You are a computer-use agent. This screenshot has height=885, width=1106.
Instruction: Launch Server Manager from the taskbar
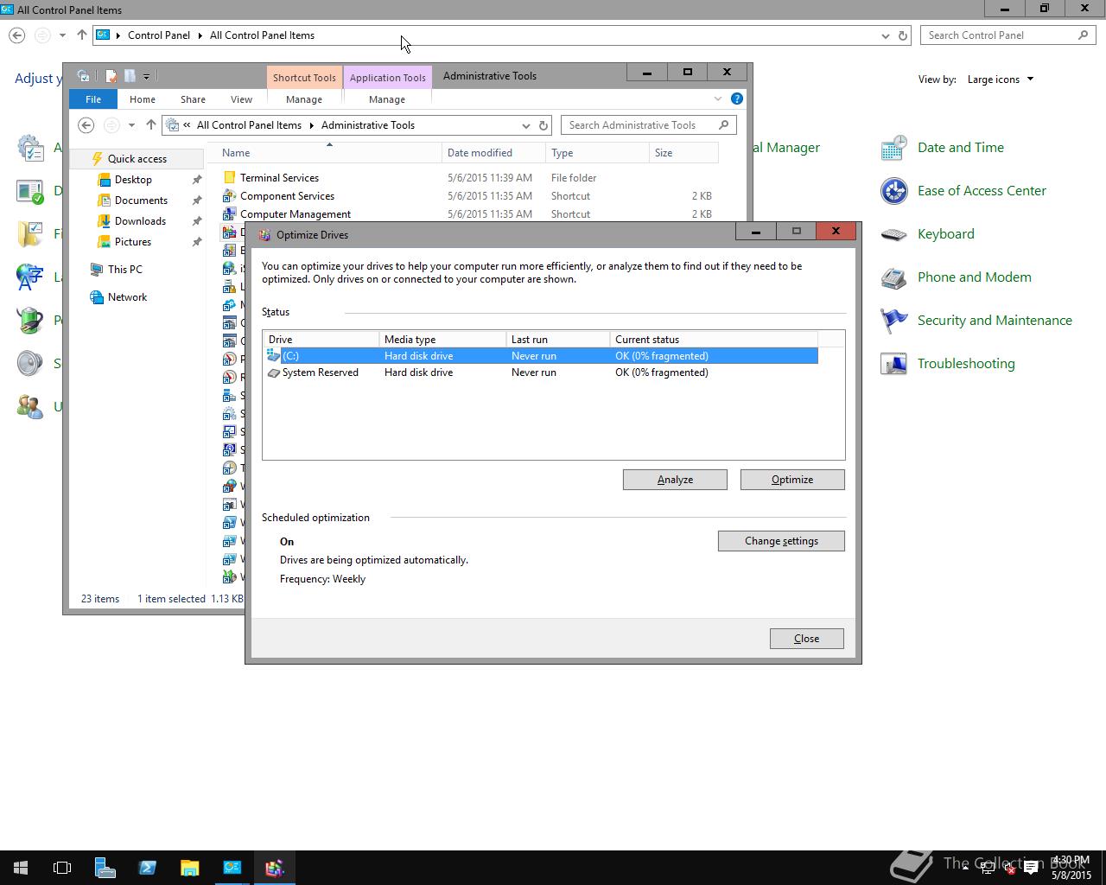tap(105, 868)
